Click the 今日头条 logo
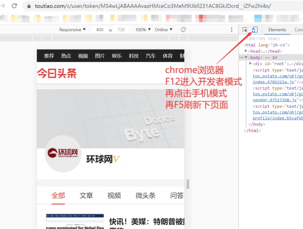This screenshot has width=303, height=229. (x=57, y=73)
